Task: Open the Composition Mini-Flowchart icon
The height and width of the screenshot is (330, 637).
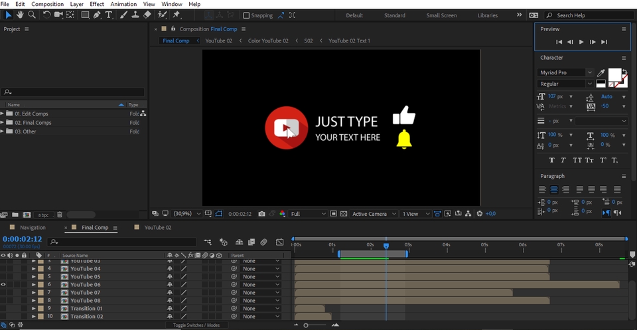Action: point(208,242)
